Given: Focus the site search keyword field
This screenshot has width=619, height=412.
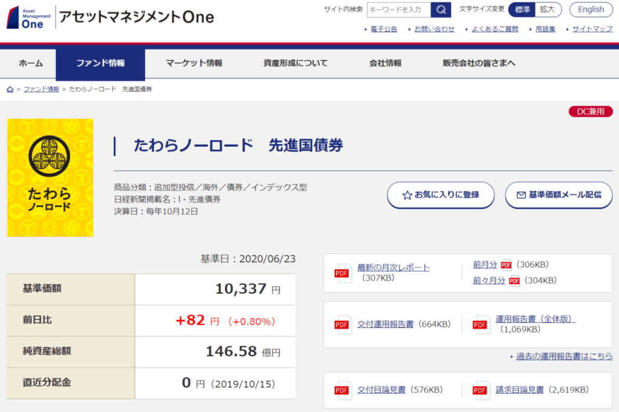Looking at the screenshot, I should tap(398, 10).
